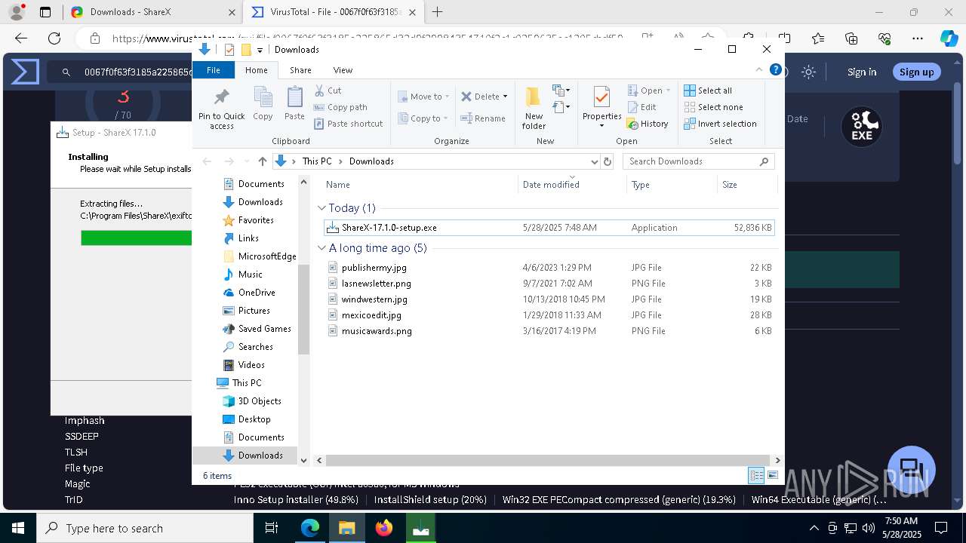Click Sign in on VirusTotal
This screenshot has height=543, width=966.
(x=862, y=72)
